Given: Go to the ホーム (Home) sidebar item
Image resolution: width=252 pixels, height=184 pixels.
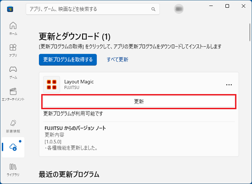Looking at the screenshot, I should pyautogui.click(x=13, y=28).
